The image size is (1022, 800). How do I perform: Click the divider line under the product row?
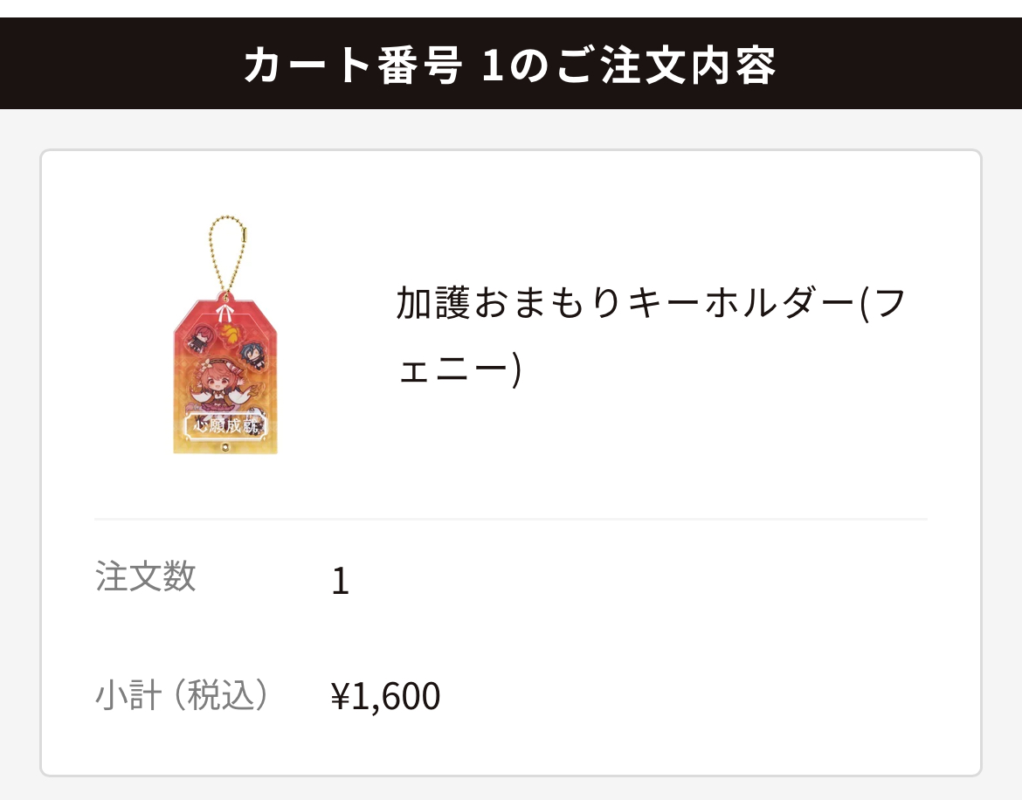click(x=511, y=519)
